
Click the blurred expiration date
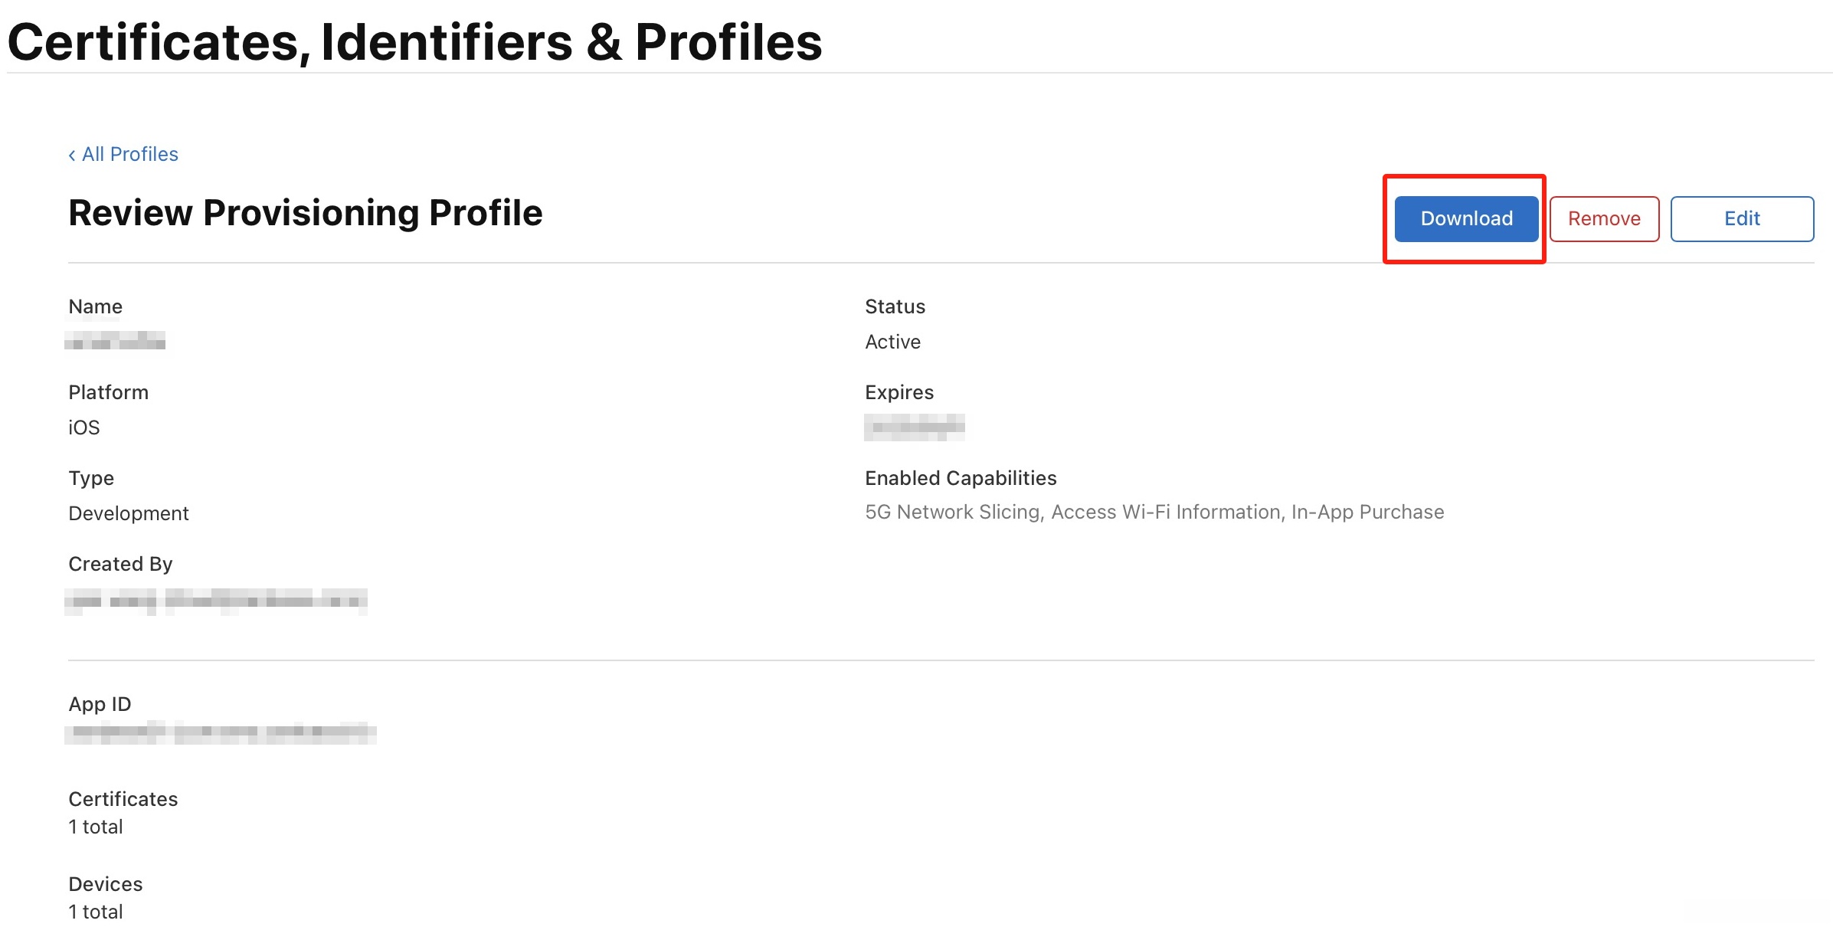(x=915, y=427)
